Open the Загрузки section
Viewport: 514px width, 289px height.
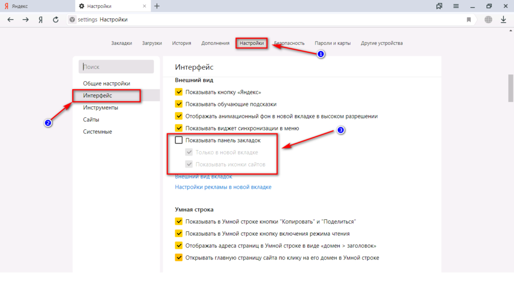point(152,43)
